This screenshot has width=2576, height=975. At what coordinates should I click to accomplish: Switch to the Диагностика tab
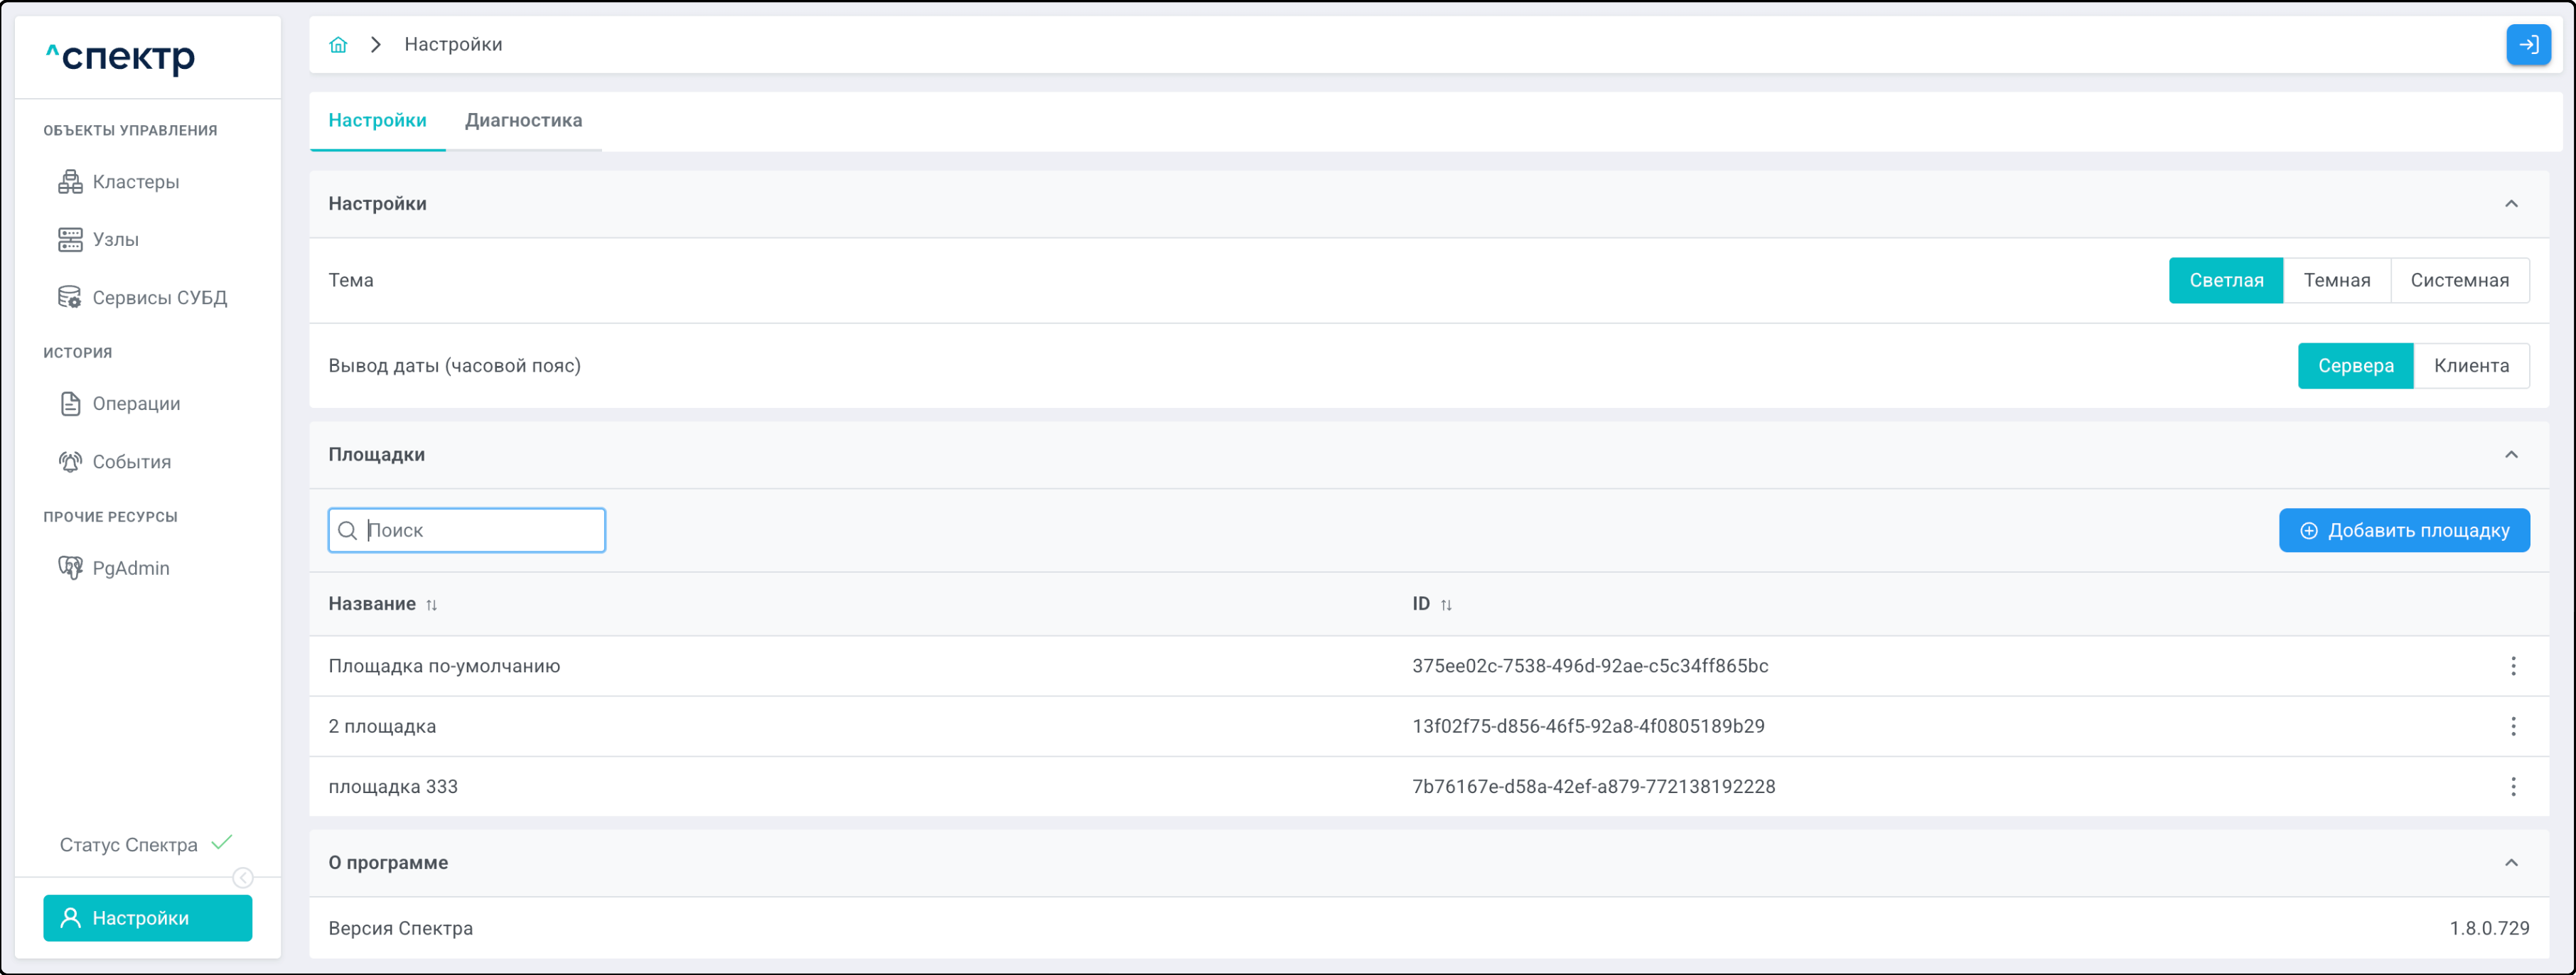coord(523,121)
